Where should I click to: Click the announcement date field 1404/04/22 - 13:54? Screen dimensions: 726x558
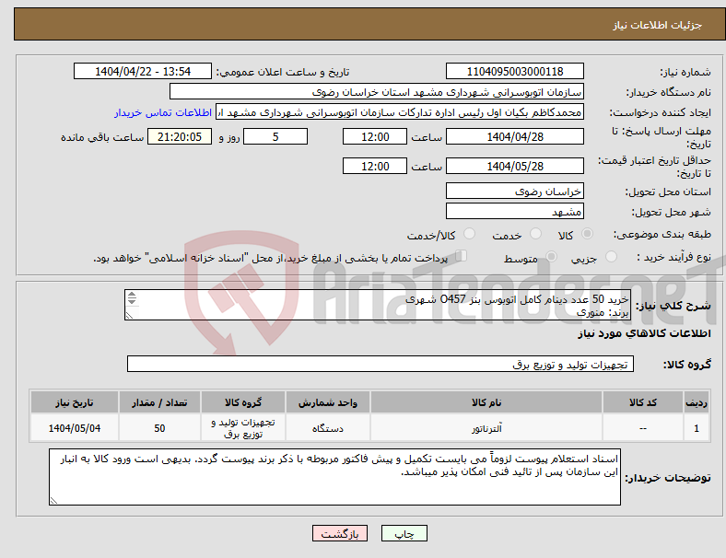[x=143, y=71]
